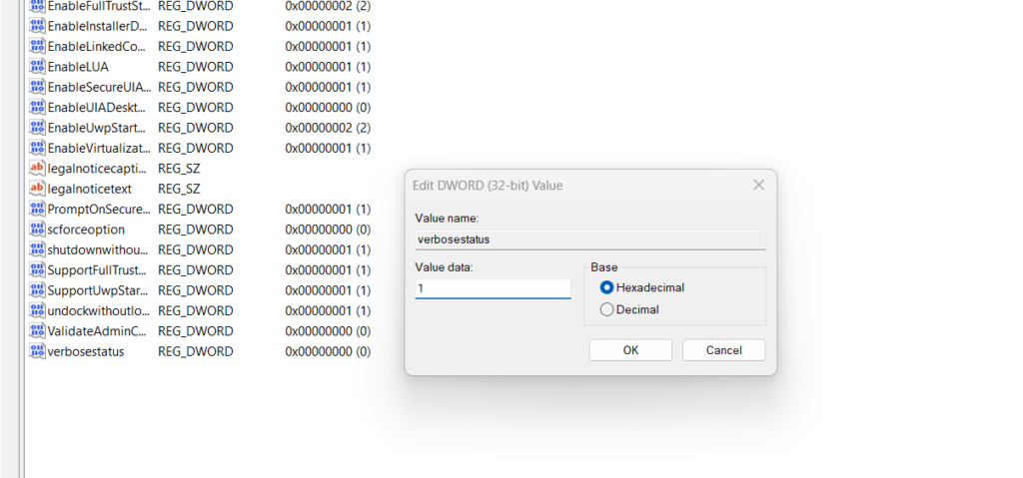Screen dimensions: 1023x478
Task: Click the PromptOnSecureDesktop DWORD icon
Action: (x=38, y=210)
